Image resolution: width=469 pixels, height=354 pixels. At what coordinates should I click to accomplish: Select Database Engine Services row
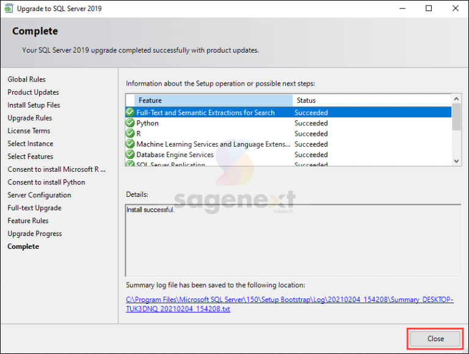pos(288,155)
